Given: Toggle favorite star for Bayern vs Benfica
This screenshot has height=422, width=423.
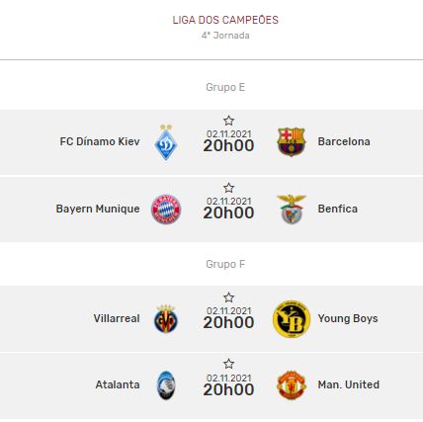Looking at the screenshot, I should (228, 188).
